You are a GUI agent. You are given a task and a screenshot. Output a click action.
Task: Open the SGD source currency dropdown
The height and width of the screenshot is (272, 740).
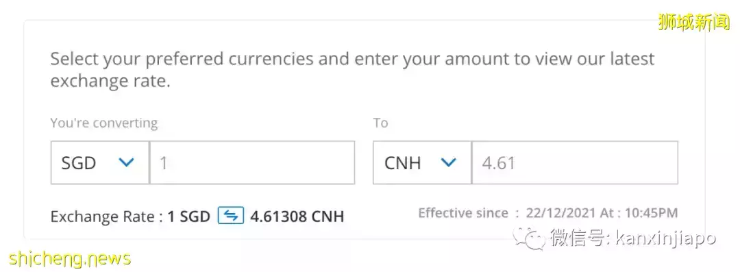pyautogui.click(x=100, y=162)
